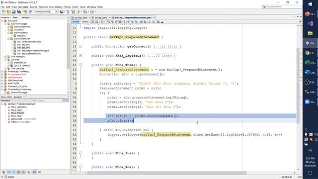Toggle Navigator show fields filter button
This screenshot has width=318, height=179.
click(9, 172)
